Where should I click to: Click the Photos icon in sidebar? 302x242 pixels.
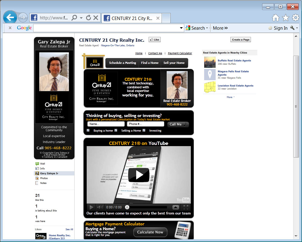pyautogui.click(x=37, y=178)
